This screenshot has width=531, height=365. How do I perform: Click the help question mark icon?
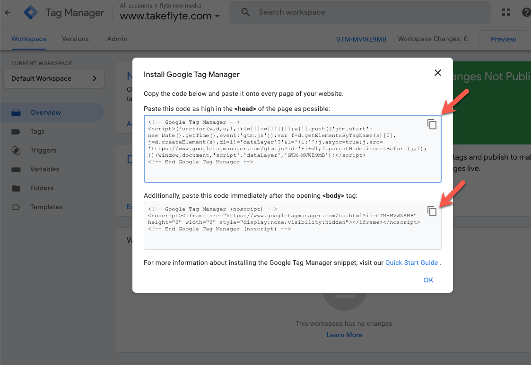pos(526,12)
